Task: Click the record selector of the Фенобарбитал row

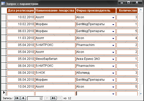Action: pos(4,59)
